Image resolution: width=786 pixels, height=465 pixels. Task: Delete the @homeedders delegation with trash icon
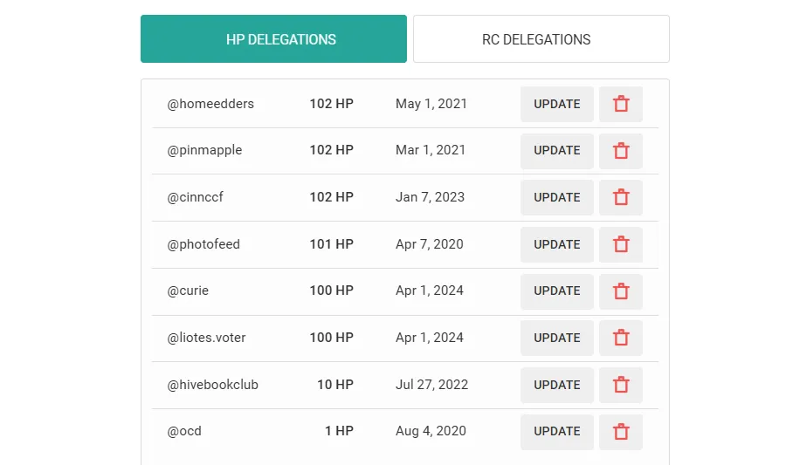[621, 104]
